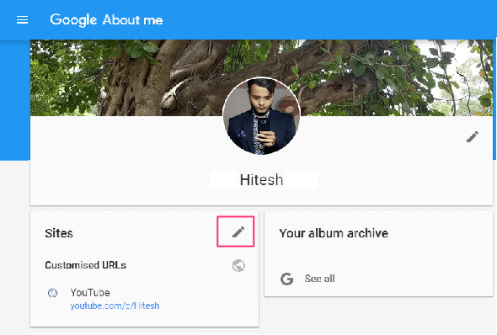Click the Customised URLs label

click(86, 265)
